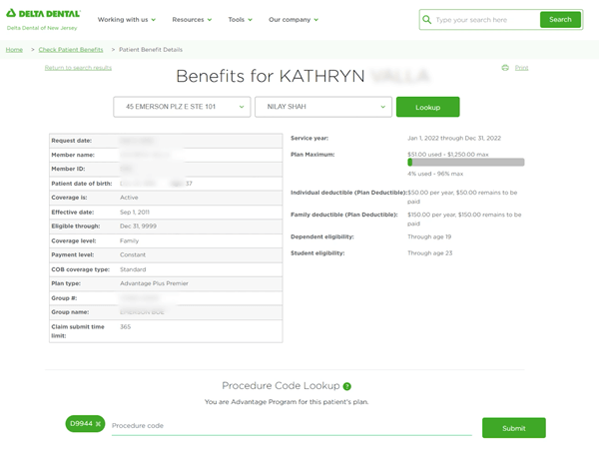Click Return to search results link

(x=78, y=68)
